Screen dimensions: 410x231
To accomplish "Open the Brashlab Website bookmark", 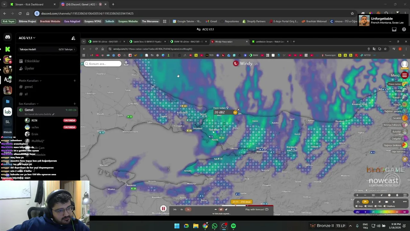I will [50, 21].
